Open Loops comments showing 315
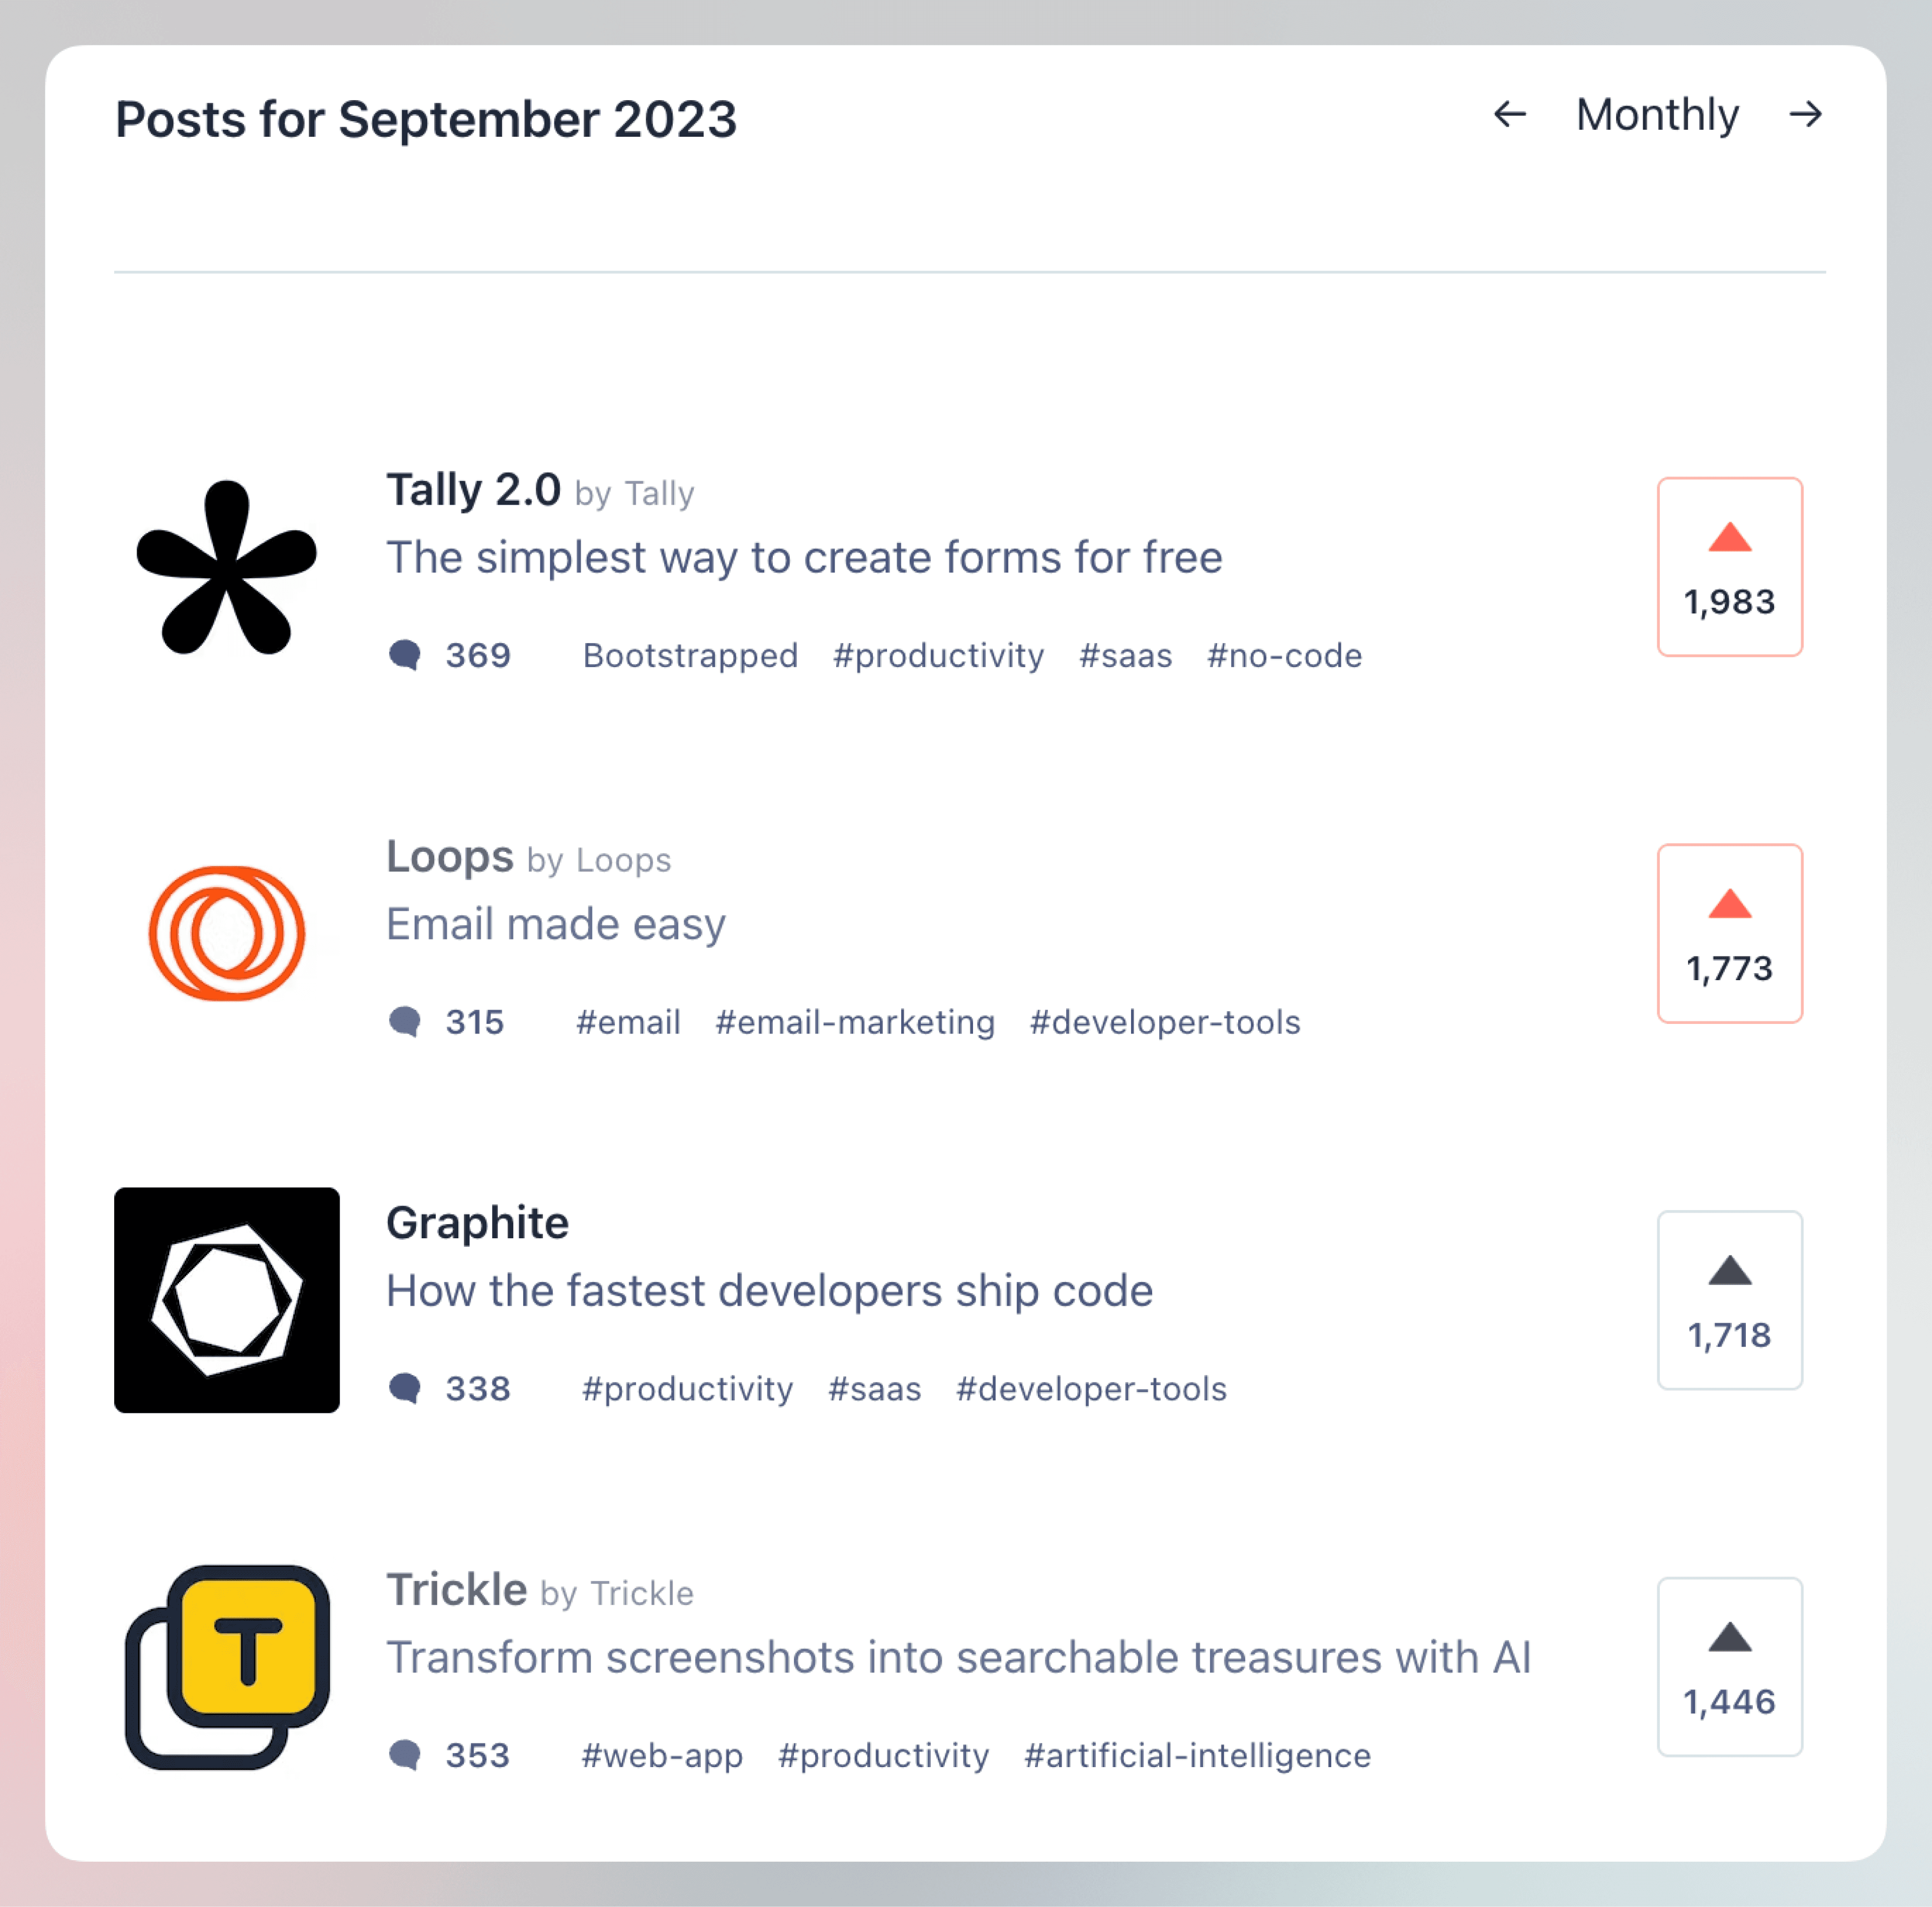 [447, 1022]
